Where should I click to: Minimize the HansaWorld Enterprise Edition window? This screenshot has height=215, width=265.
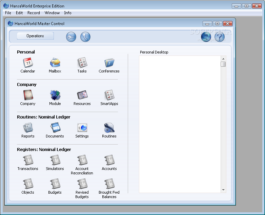(237, 6)
